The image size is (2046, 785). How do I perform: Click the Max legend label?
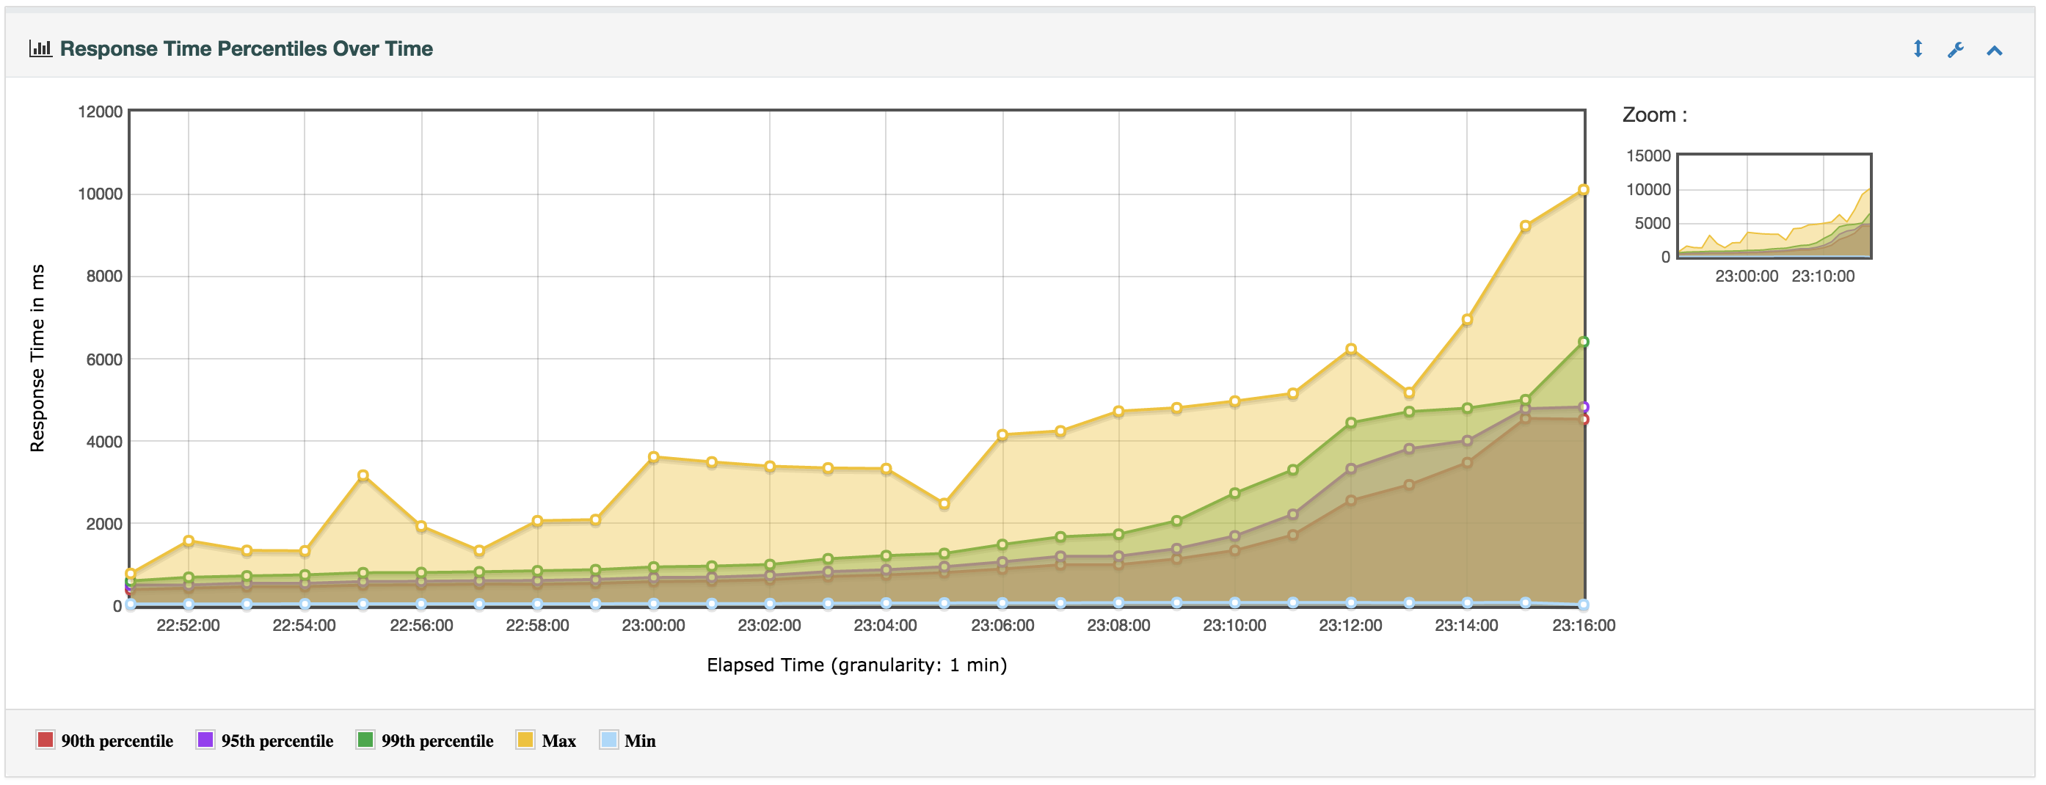[558, 740]
